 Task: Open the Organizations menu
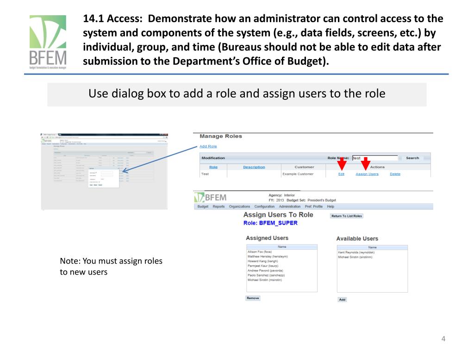tap(239, 207)
